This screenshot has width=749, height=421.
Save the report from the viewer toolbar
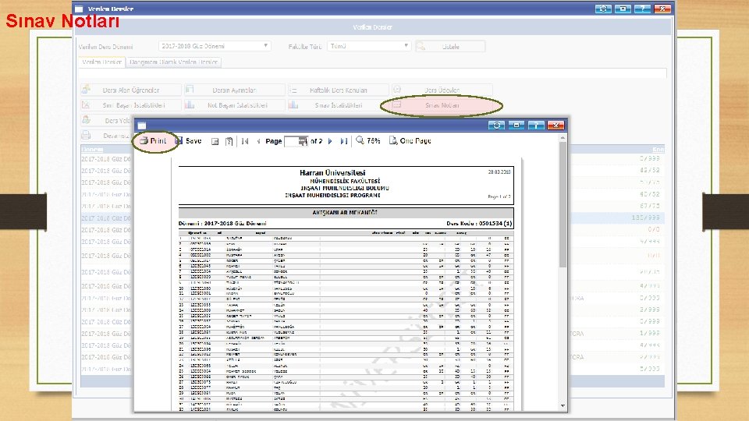point(188,141)
